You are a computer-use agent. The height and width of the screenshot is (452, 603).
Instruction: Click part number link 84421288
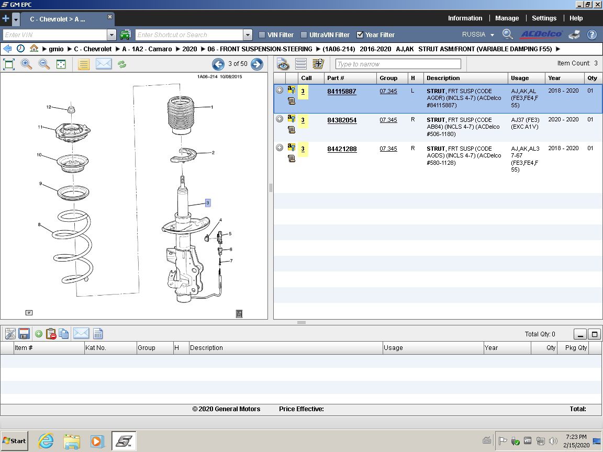pos(342,149)
